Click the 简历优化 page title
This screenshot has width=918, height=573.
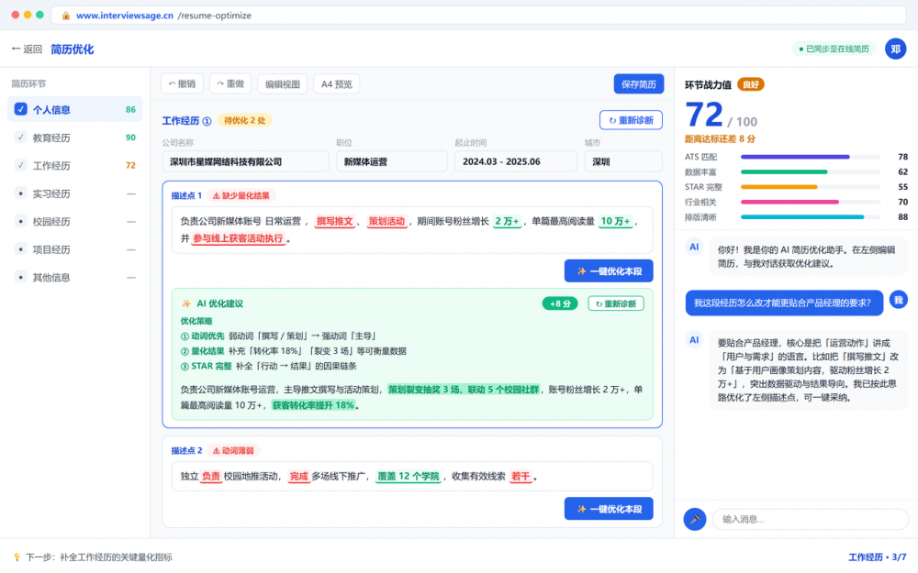coord(72,50)
